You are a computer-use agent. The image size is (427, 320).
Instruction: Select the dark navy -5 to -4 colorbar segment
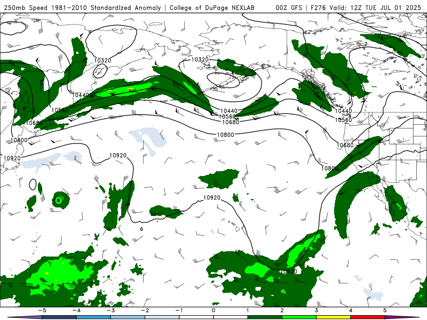point(59,317)
